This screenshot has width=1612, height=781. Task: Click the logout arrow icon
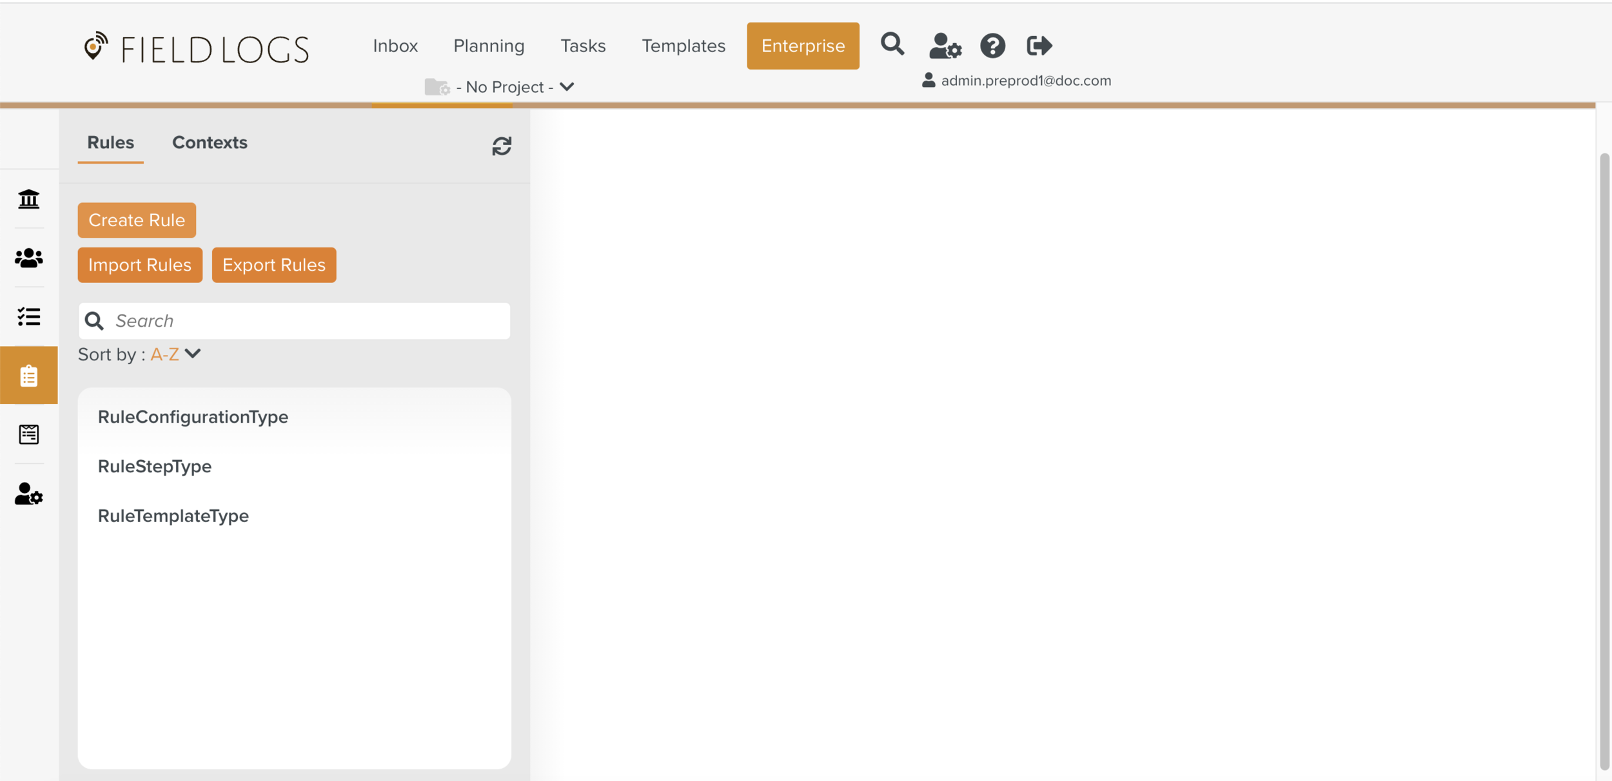pyautogui.click(x=1039, y=46)
